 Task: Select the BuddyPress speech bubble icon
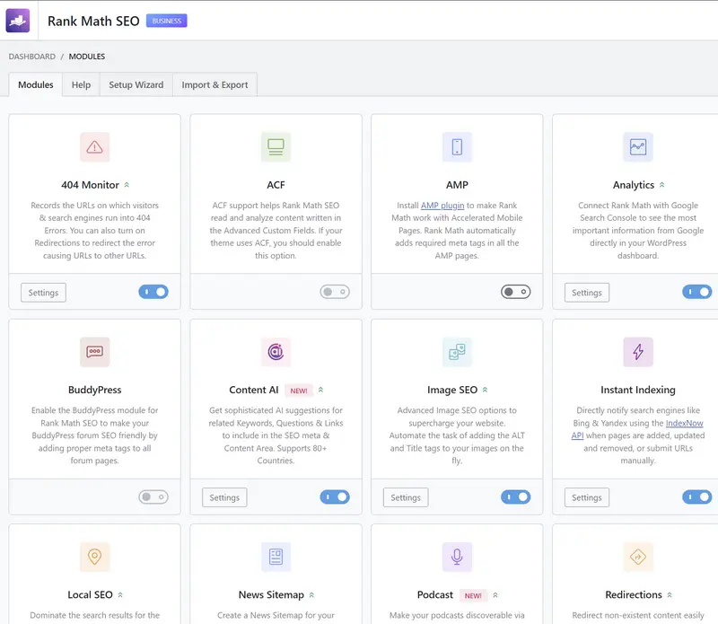click(x=95, y=352)
